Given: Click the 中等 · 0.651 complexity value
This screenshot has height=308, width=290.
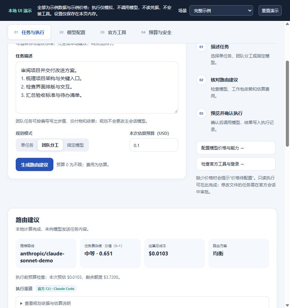Looking at the screenshot, I should [x=98, y=253].
